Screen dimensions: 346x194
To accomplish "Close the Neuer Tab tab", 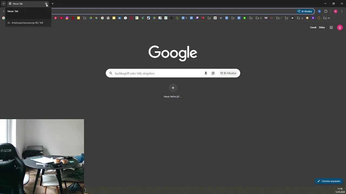I will tap(46, 4).
